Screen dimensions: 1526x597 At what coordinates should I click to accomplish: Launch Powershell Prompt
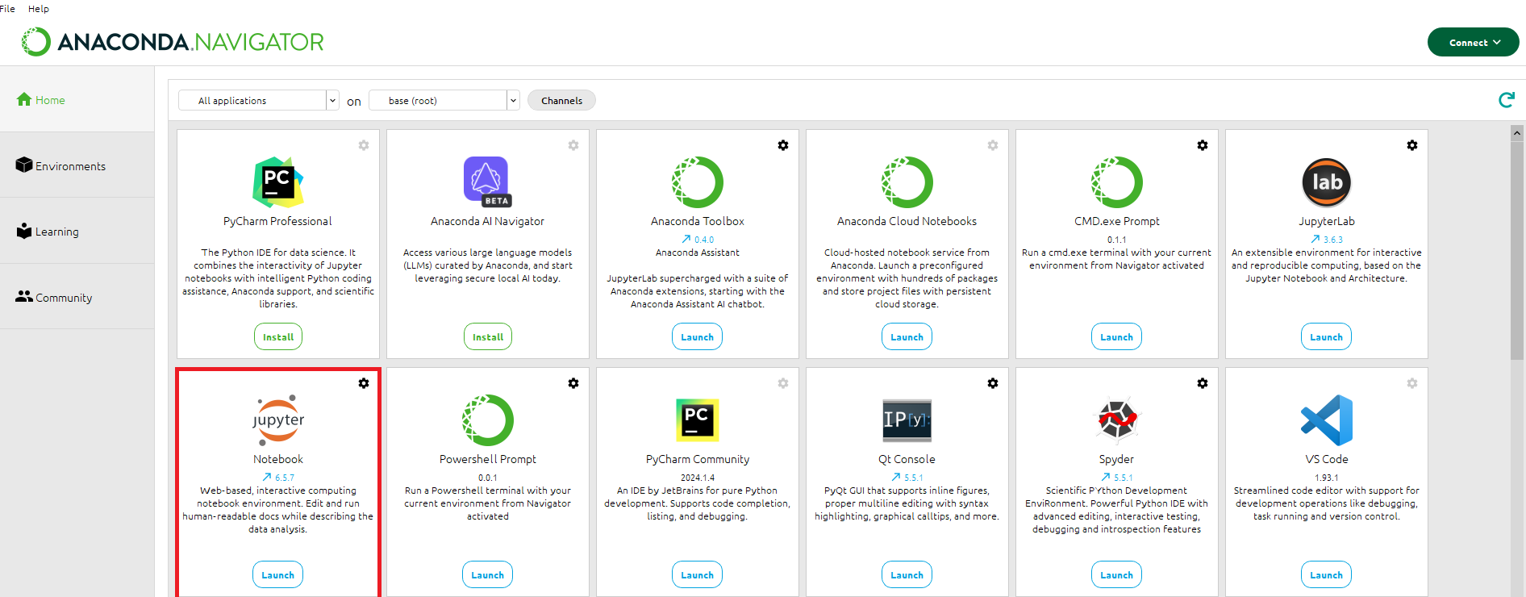[488, 574]
